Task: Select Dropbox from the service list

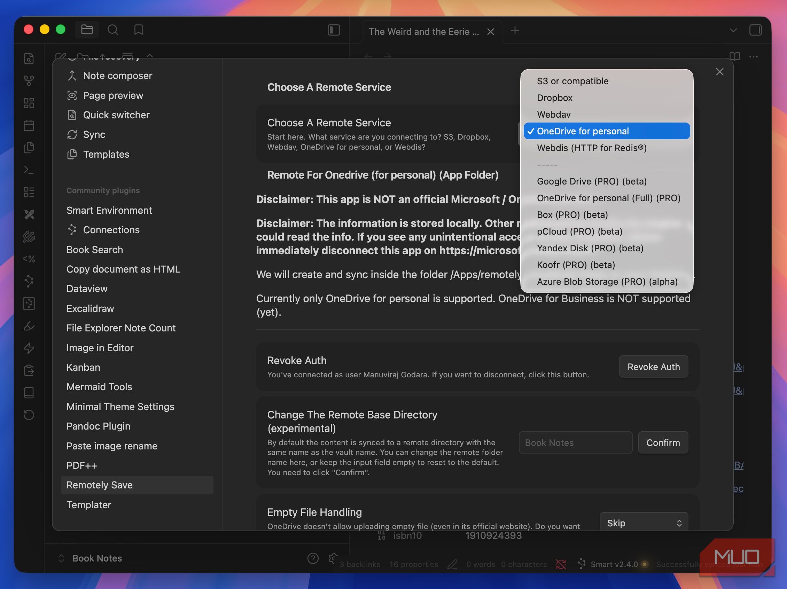Action: pos(607,98)
